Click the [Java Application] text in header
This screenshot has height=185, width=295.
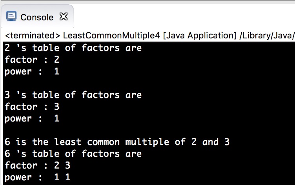[200, 35]
